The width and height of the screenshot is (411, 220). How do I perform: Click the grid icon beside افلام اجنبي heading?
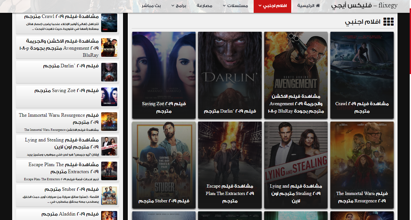[388, 22]
